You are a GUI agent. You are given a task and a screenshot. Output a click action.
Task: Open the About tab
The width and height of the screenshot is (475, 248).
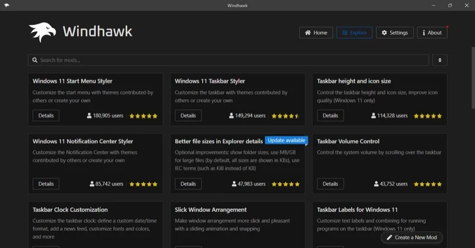click(x=432, y=33)
